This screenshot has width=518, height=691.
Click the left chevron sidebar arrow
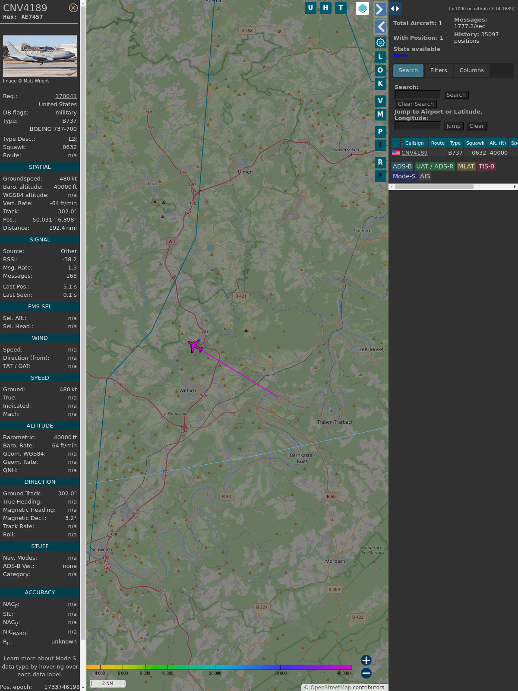pos(380,27)
